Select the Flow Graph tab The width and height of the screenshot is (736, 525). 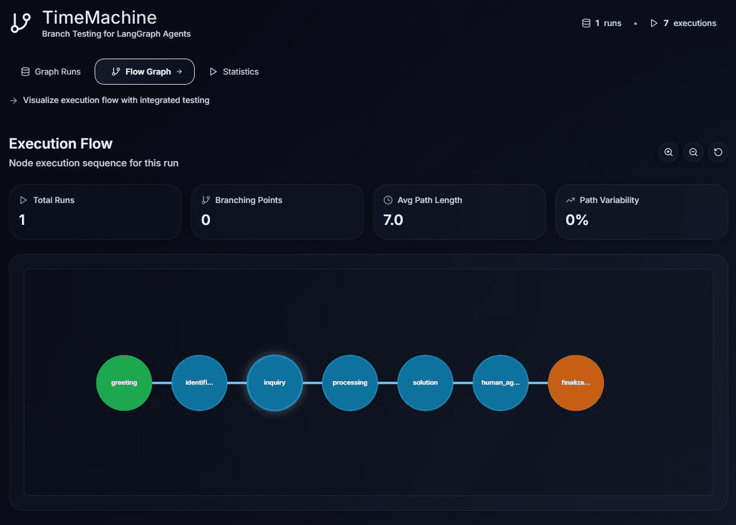[x=144, y=72]
